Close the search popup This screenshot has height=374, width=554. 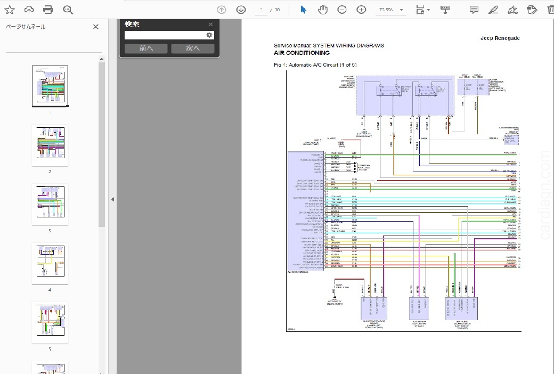(x=210, y=25)
